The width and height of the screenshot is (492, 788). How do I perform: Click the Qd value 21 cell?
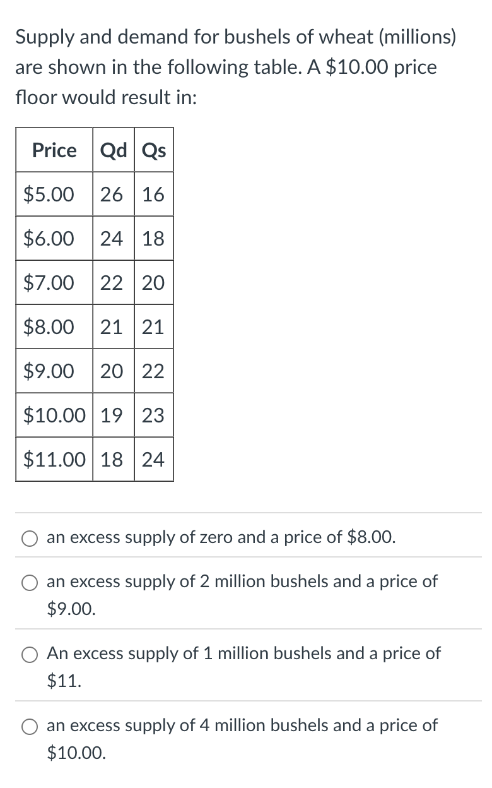[113, 327]
